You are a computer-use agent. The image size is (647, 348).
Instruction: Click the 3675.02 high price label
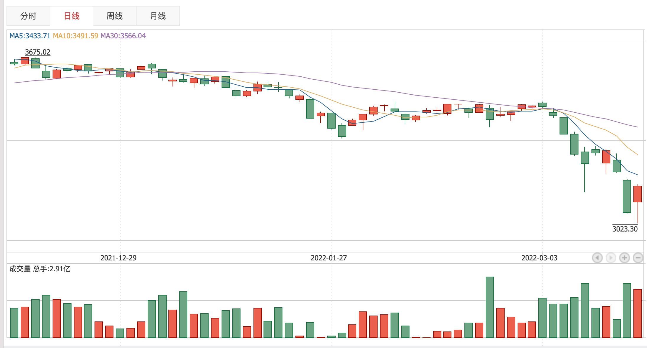(x=38, y=52)
